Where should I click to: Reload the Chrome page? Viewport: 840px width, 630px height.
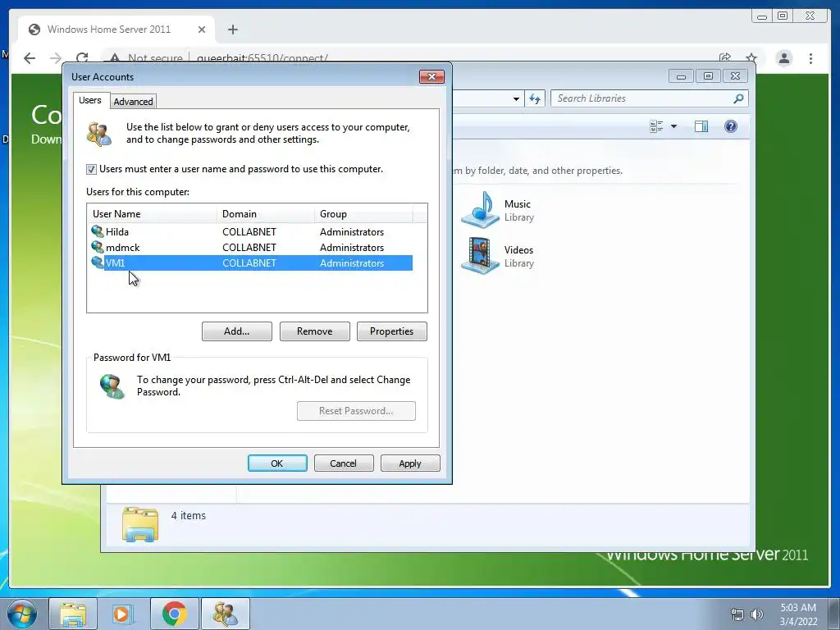point(82,58)
